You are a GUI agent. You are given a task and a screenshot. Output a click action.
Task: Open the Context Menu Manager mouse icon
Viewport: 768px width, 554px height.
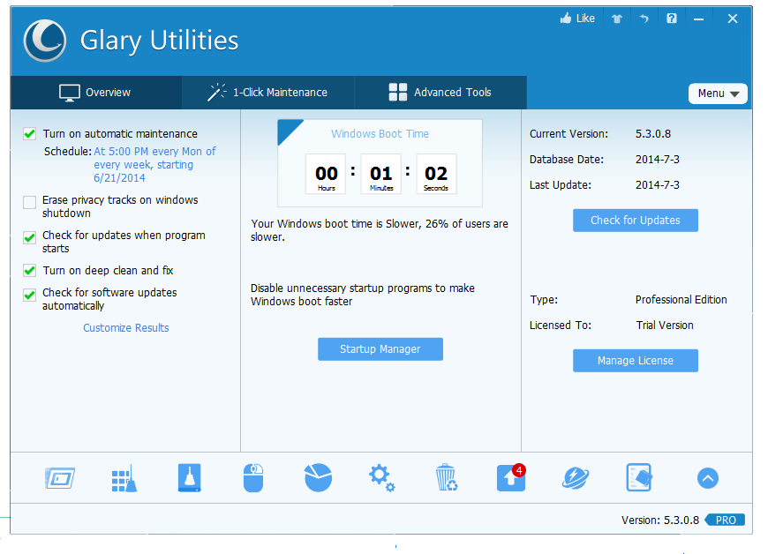point(253,478)
